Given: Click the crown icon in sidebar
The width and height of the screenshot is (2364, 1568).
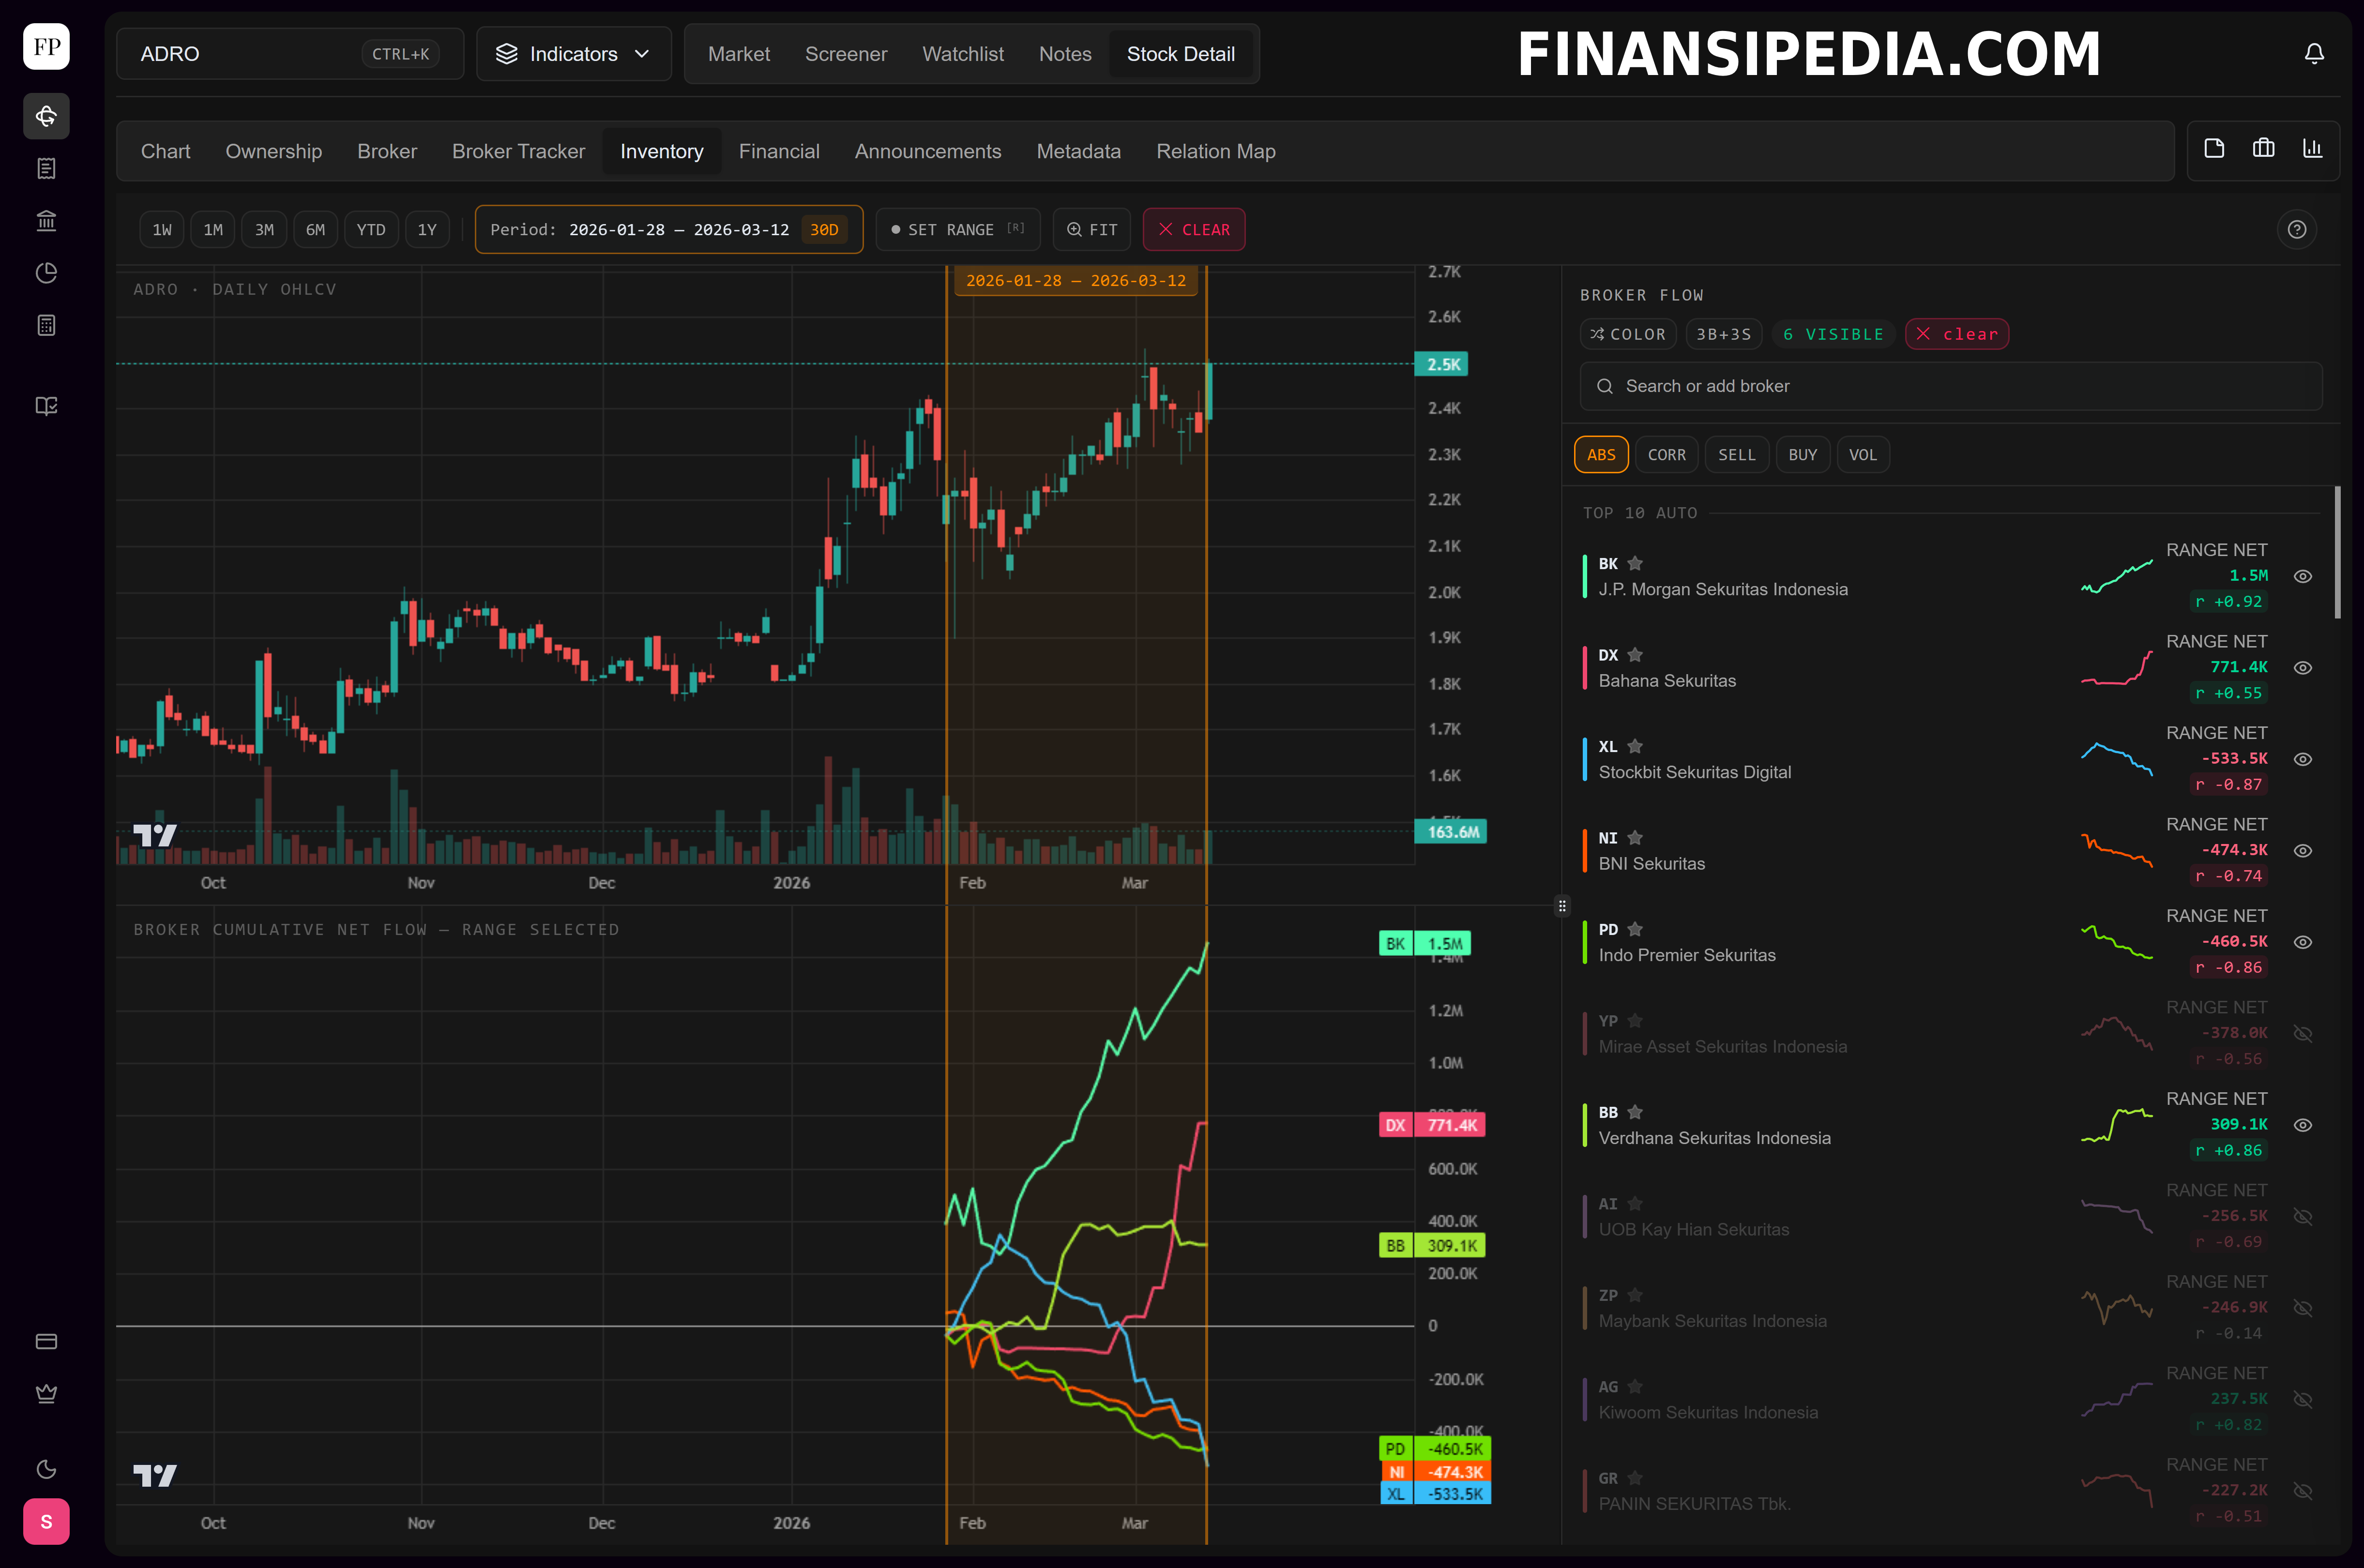Looking at the screenshot, I should [x=46, y=1394].
